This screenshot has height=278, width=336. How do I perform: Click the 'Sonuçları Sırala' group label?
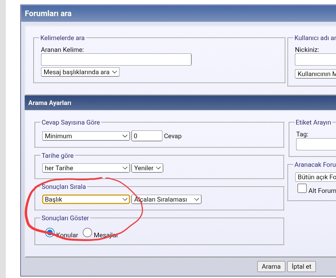[x=64, y=187]
